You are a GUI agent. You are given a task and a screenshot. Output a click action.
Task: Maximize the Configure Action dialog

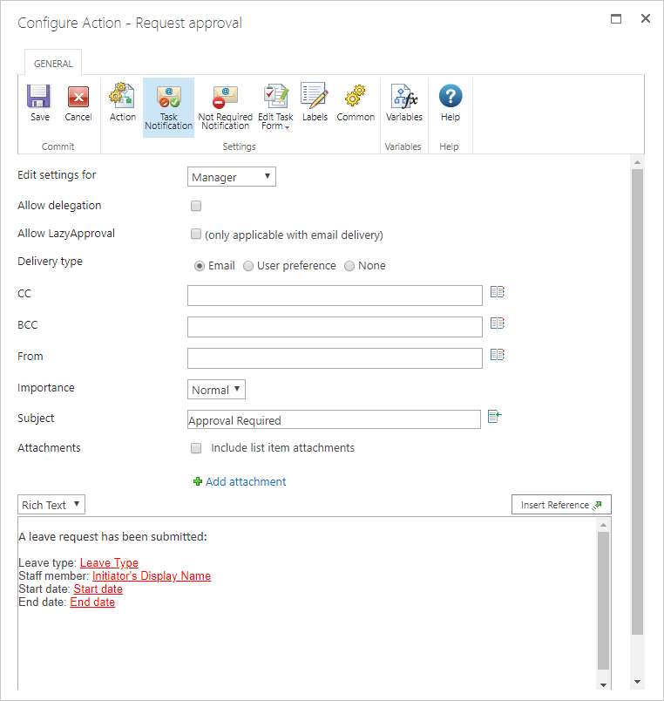[616, 18]
